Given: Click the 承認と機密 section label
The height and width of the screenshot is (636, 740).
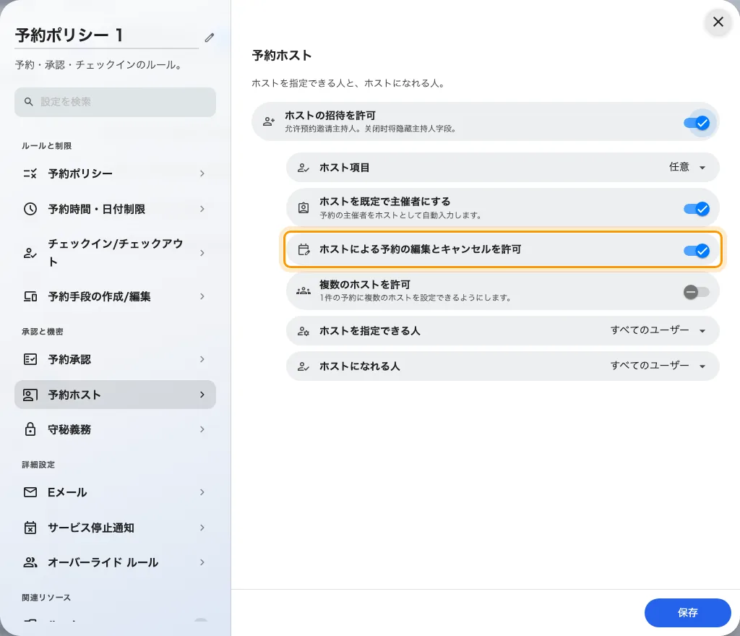Looking at the screenshot, I should click(43, 332).
